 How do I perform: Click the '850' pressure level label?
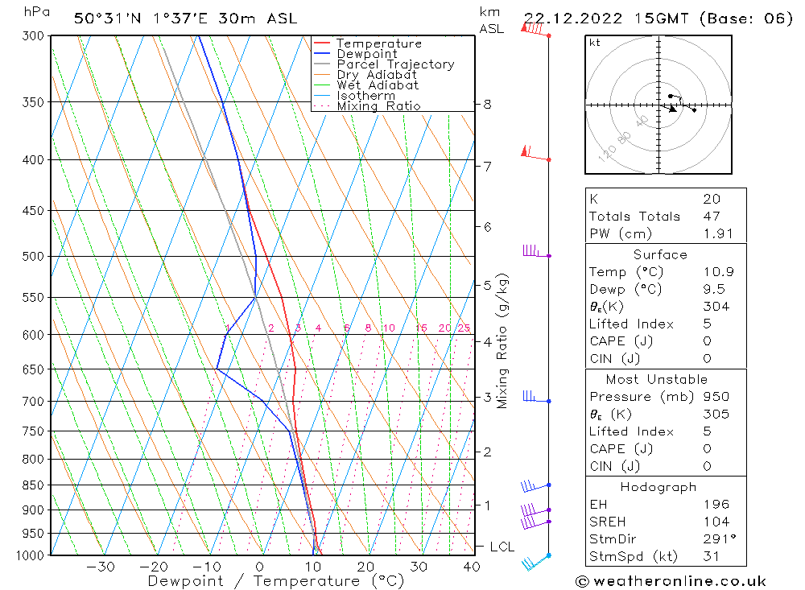[33, 485]
